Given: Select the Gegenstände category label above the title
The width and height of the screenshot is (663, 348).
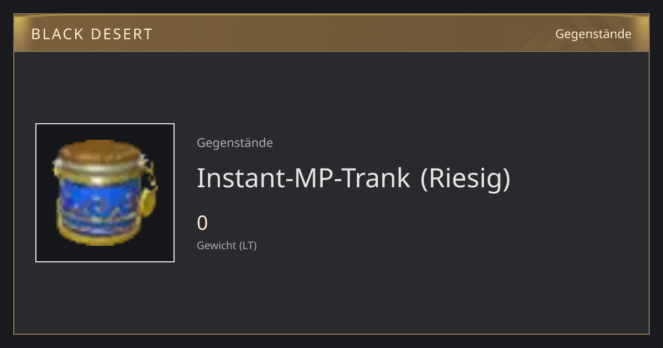Looking at the screenshot, I should click(x=235, y=143).
